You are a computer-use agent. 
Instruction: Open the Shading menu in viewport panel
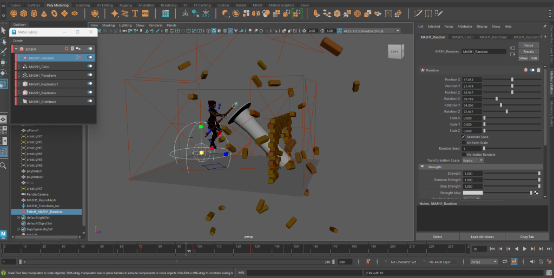(x=108, y=25)
